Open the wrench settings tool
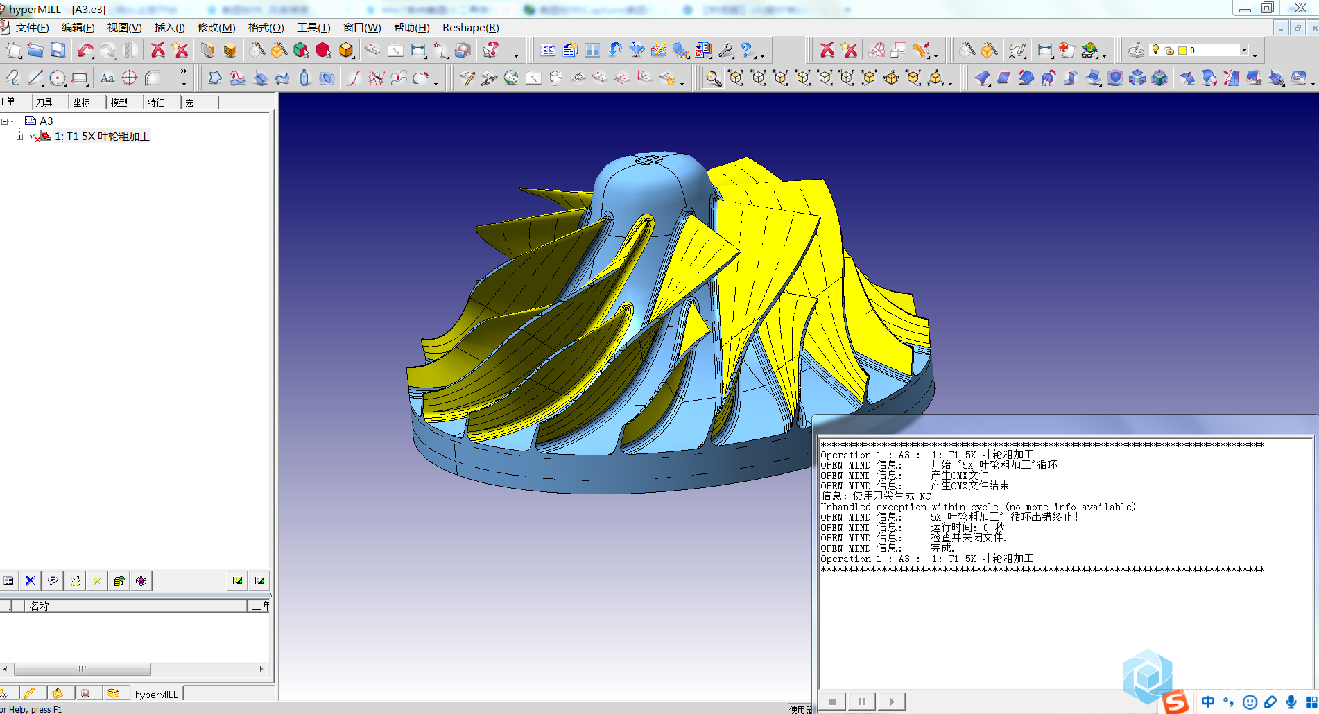The image size is (1319, 714). point(725,50)
